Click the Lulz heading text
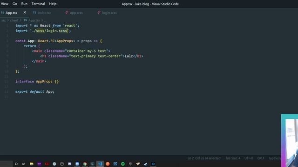 (x=129, y=56)
